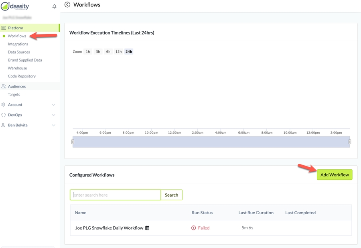
Task: Click the Add Workflow button
Action: (x=335, y=175)
